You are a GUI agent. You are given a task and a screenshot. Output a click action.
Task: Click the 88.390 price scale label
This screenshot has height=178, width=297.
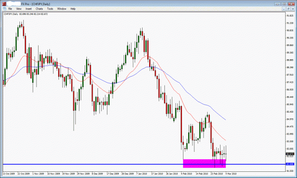tap(290, 67)
